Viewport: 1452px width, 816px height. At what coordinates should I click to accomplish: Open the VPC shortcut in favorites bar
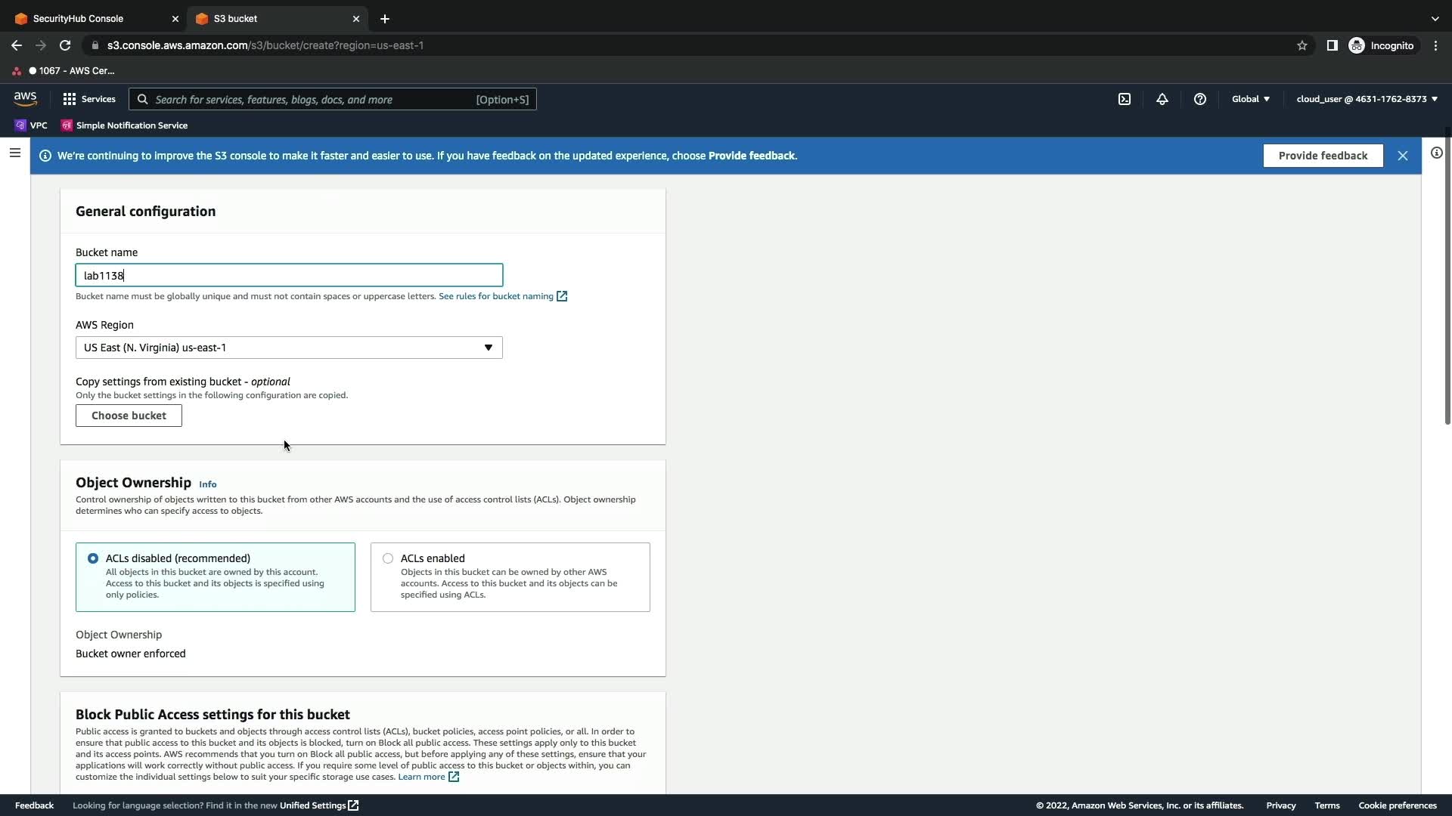coord(31,125)
